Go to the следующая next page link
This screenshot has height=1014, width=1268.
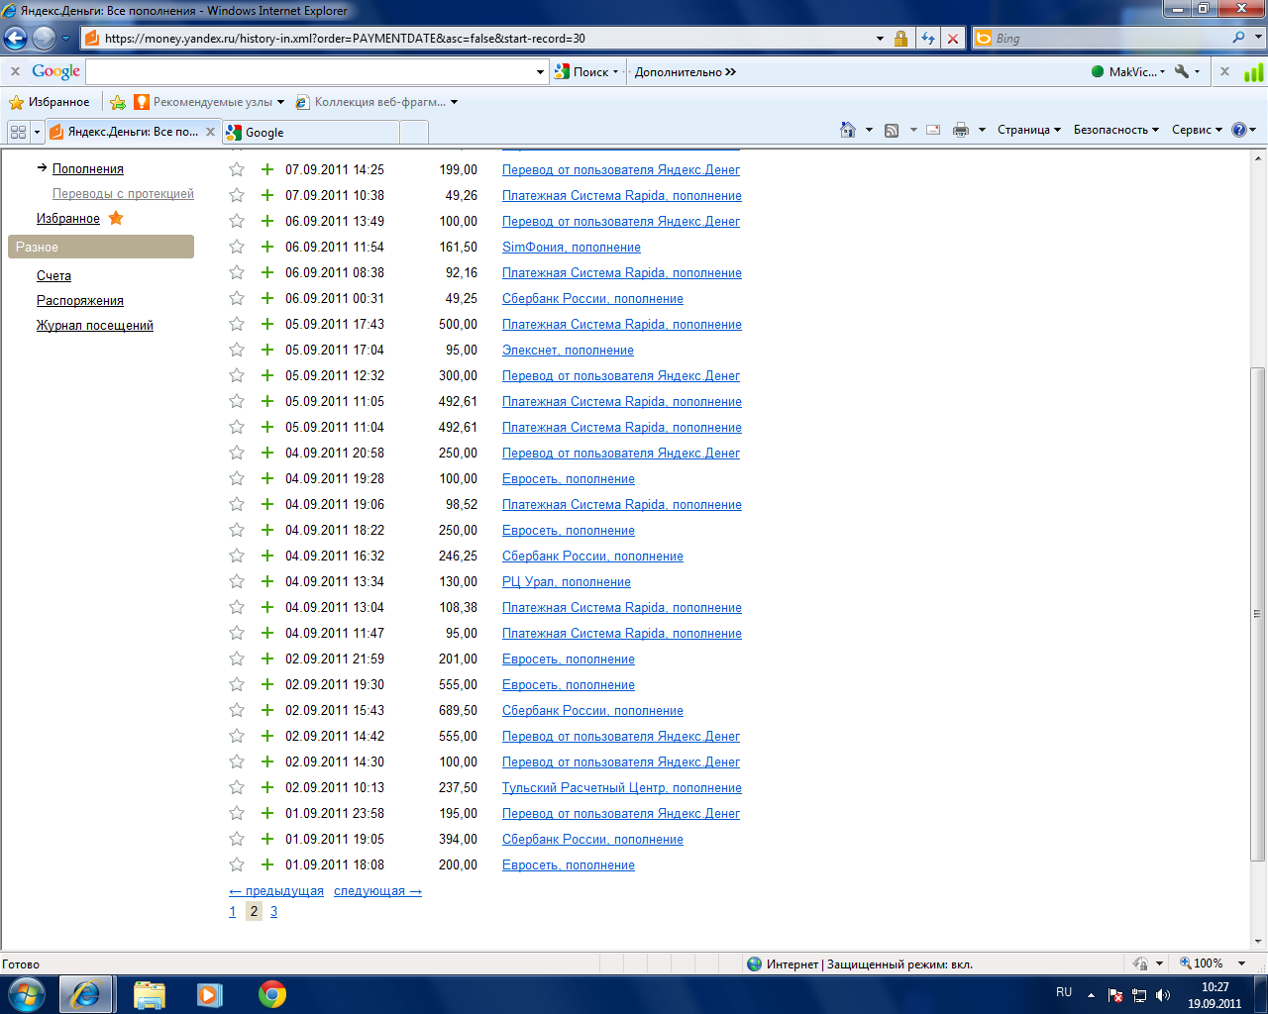[x=377, y=891]
